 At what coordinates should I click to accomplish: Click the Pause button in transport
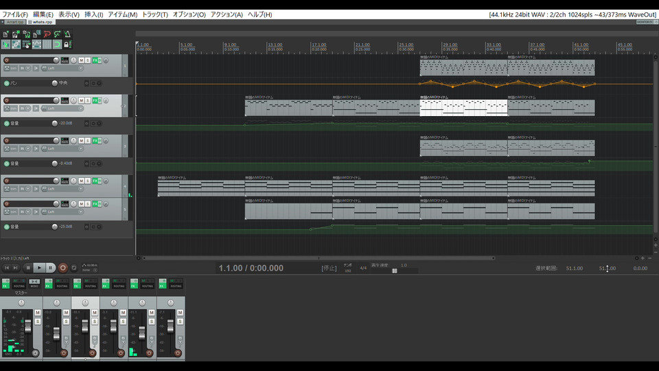pyautogui.click(x=51, y=267)
